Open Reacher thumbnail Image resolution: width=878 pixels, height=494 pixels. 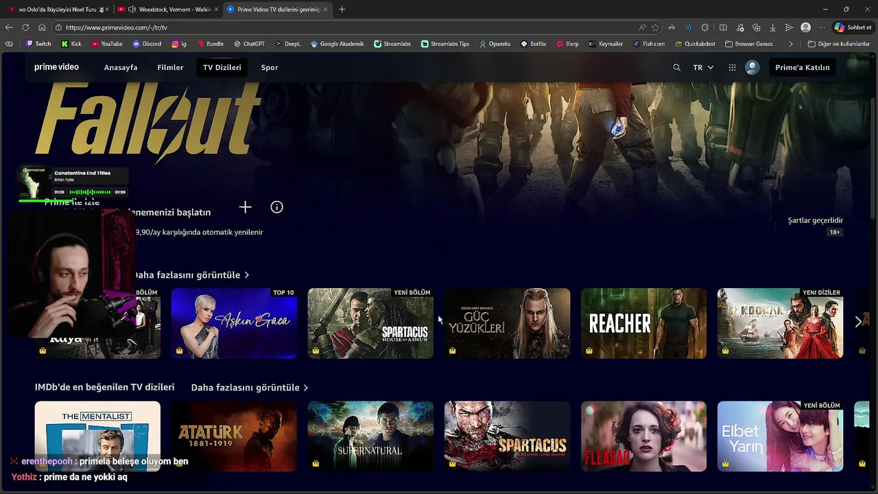click(643, 323)
